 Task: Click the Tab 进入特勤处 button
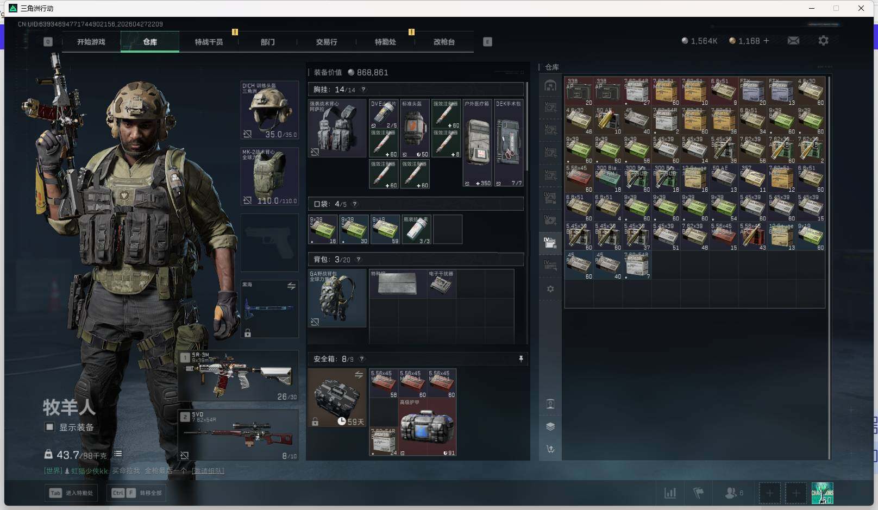point(71,493)
